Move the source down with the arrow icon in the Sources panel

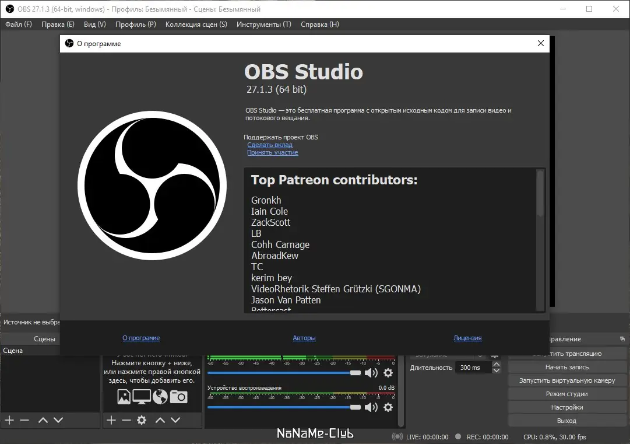tap(175, 420)
